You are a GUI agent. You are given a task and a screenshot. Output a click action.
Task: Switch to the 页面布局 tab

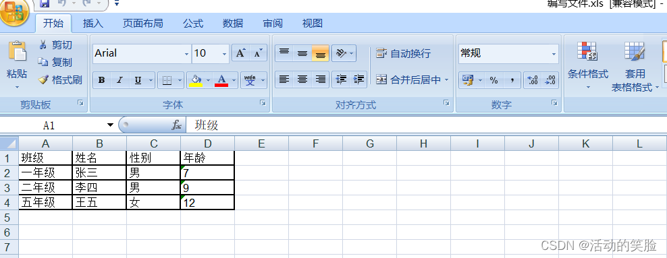(143, 24)
